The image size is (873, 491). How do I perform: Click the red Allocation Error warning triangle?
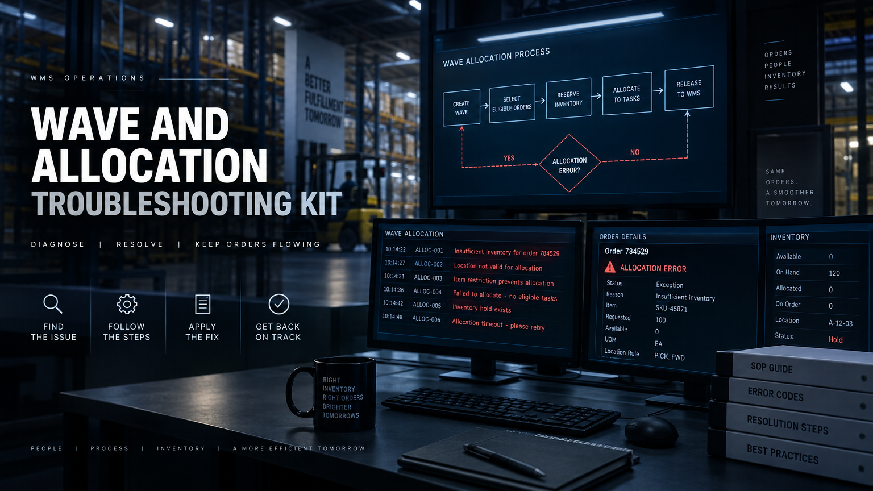(x=610, y=267)
